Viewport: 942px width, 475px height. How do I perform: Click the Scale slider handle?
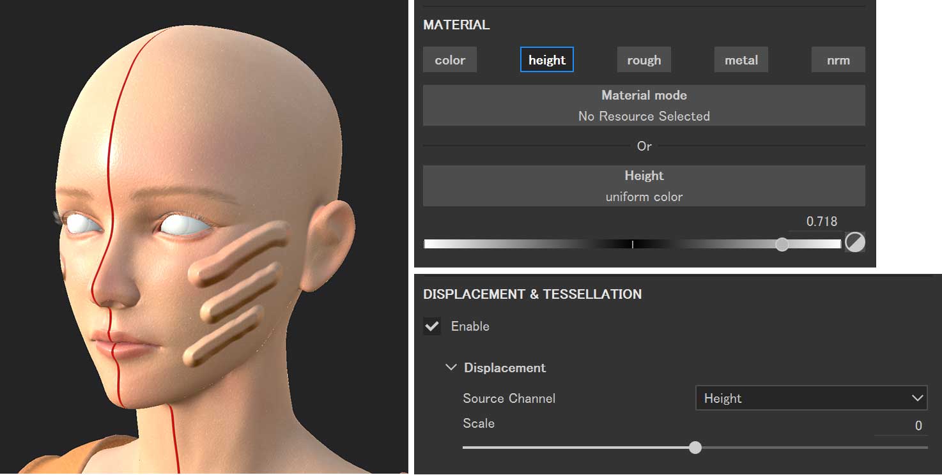tap(695, 448)
